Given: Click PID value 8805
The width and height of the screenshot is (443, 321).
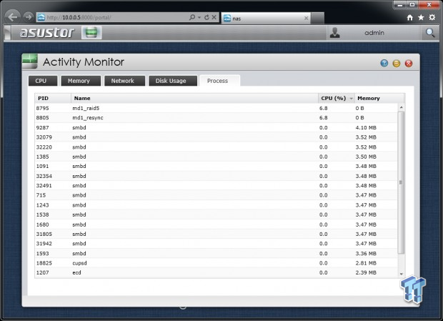Looking at the screenshot, I should pyautogui.click(x=42, y=117).
